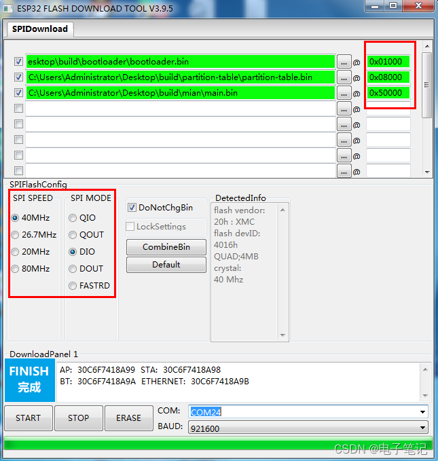Uncheck the main.bin file row checkbox
Image resolution: width=438 pixels, height=461 pixels.
click(18, 93)
